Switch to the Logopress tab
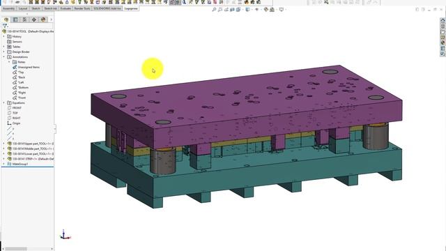 (131, 8)
